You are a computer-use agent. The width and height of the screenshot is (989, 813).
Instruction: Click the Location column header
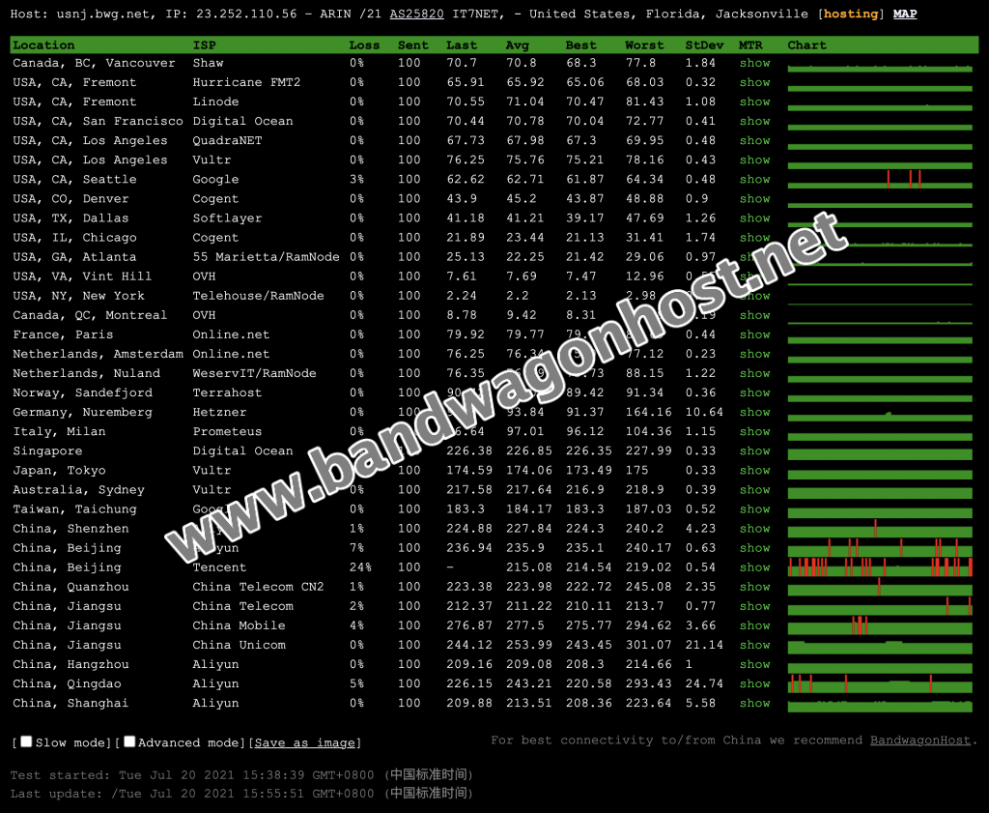click(43, 45)
